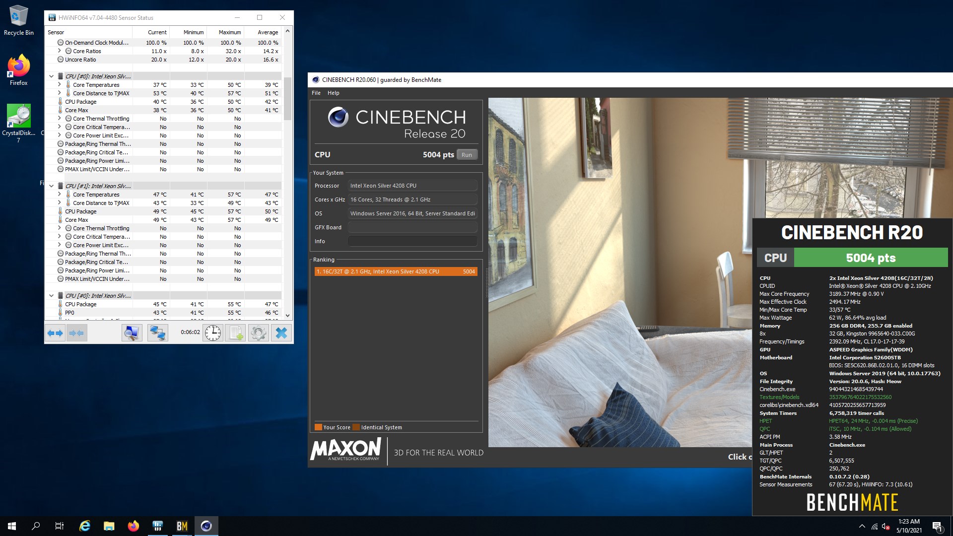Expand CPU #0 Core Temperatures row
953x536 pixels.
pos(59,85)
